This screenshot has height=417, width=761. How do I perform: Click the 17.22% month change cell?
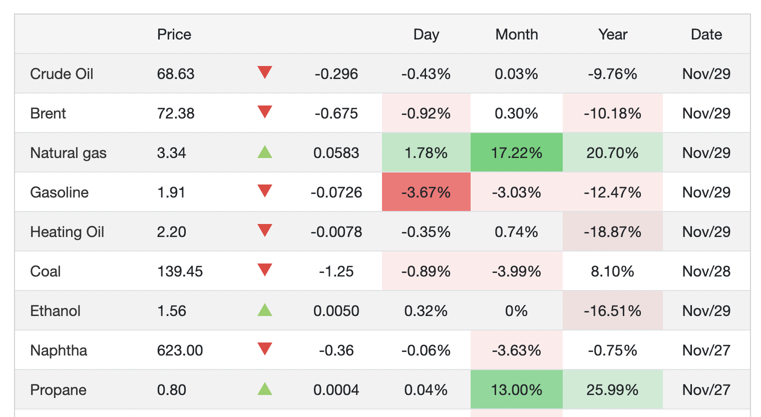coord(517,153)
